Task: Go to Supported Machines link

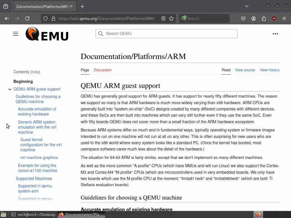Action: coord(34,179)
